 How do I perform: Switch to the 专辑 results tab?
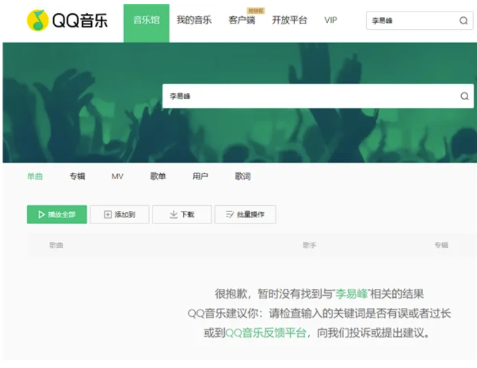[77, 176]
